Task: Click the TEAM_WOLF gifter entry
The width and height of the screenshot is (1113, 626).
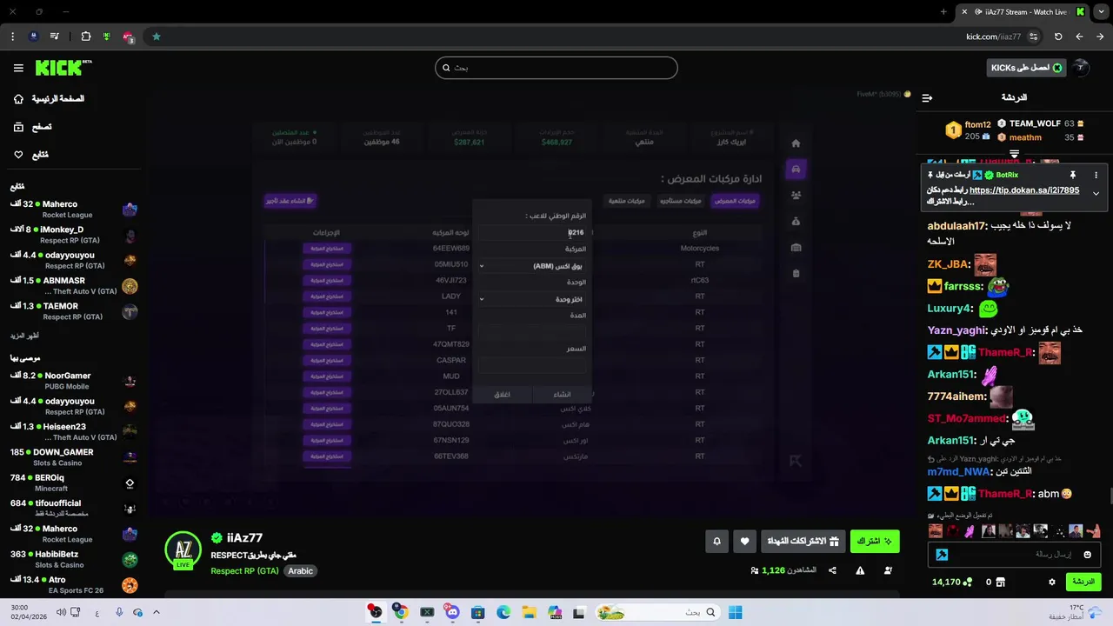Action: pos(1041,123)
